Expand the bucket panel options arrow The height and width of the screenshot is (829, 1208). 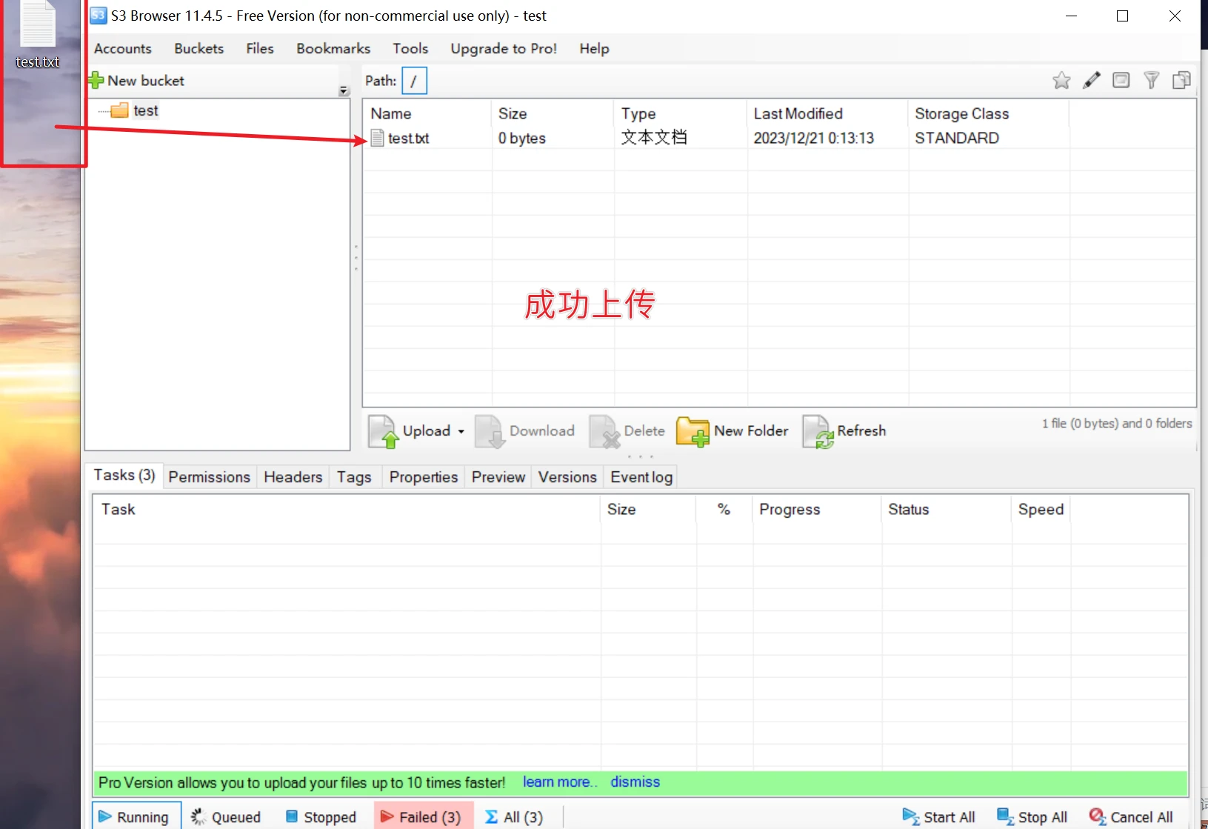344,91
